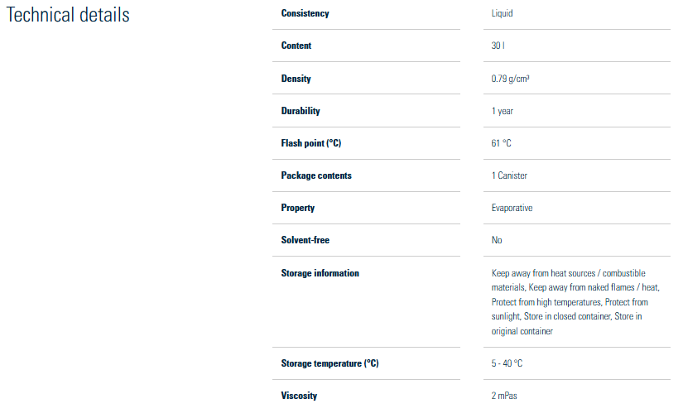
Task: Click the 1 Canister value
Action: [x=509, y=175]
